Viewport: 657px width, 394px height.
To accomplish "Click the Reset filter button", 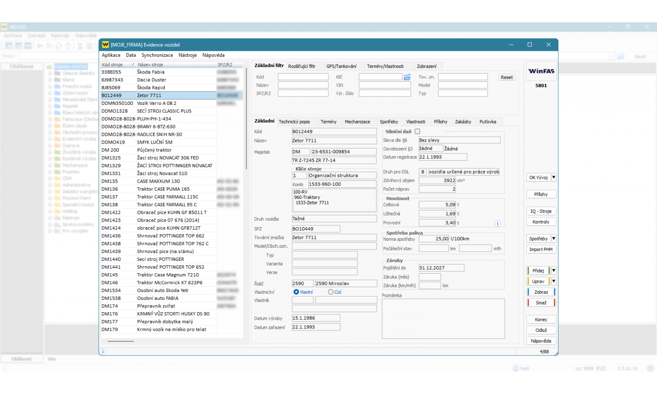I will pyautogui.click(x=507, y=77).
